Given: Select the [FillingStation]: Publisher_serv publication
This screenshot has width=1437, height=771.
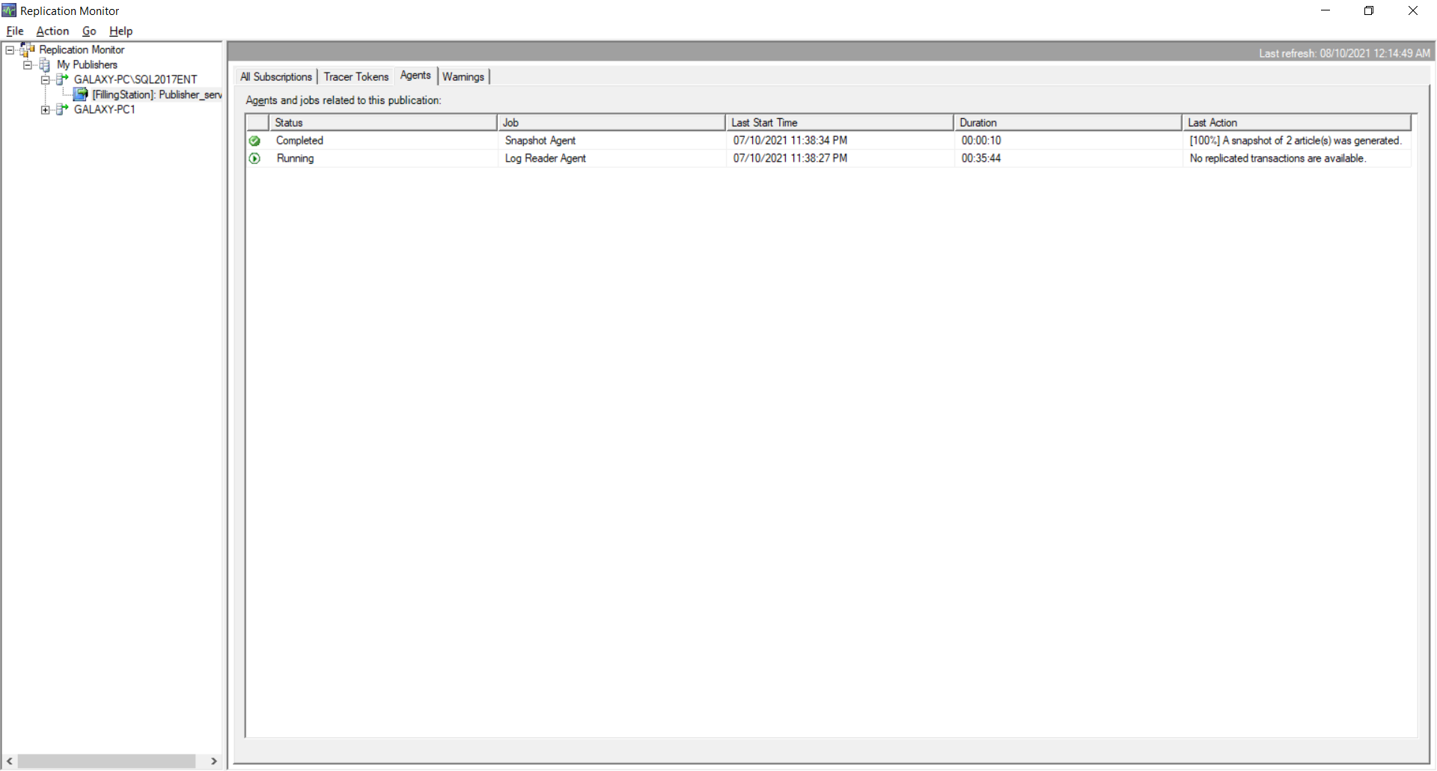Looking at the screenshot, I should [x=156, y=94].
